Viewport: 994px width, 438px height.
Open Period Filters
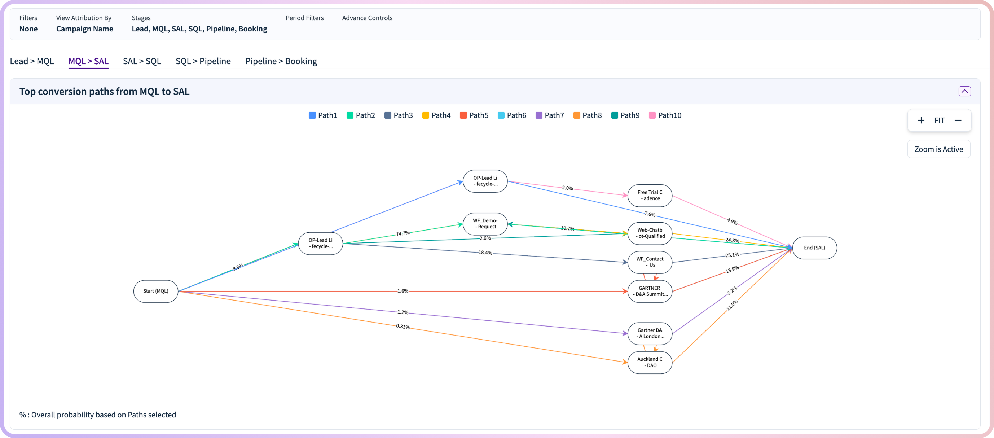pos(304,18)
